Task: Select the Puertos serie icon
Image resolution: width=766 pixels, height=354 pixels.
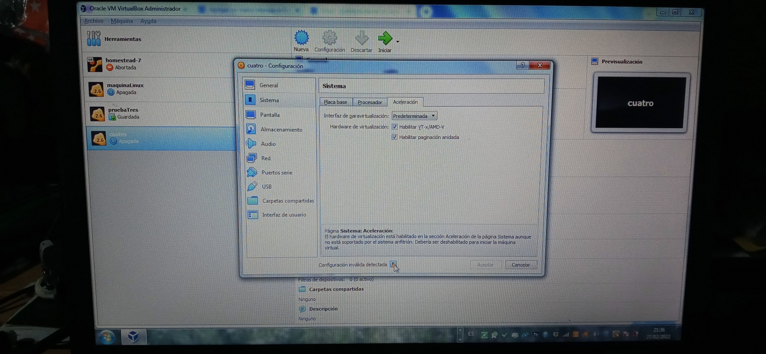Action: pos(252,172)
